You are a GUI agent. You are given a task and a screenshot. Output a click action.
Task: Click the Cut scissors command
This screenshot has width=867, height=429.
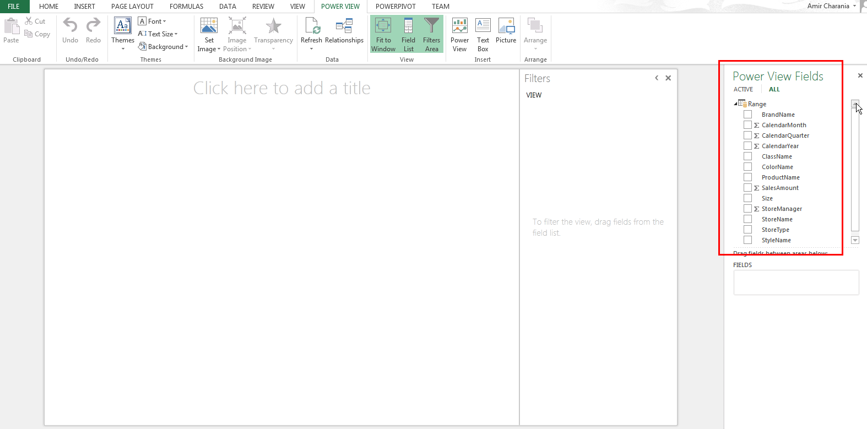point(35,21)
